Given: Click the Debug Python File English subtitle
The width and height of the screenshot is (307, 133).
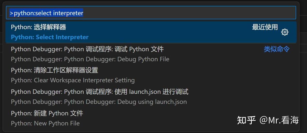Looking at the screenshot, I should 90,59.
